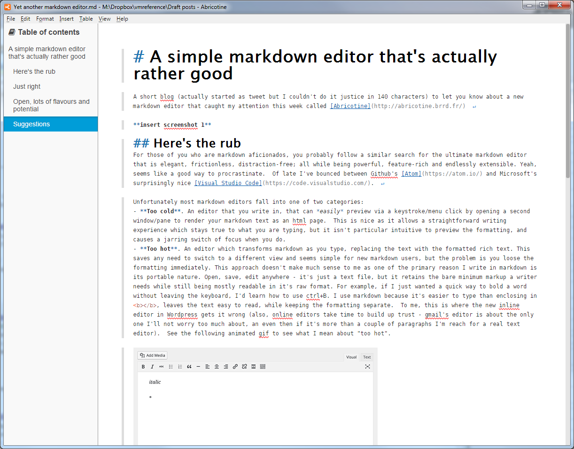The width and height of the screenshot is (574, 449).
Task: Click the Italic icon in embedded toolbar
Action: (x=152, y=367)
